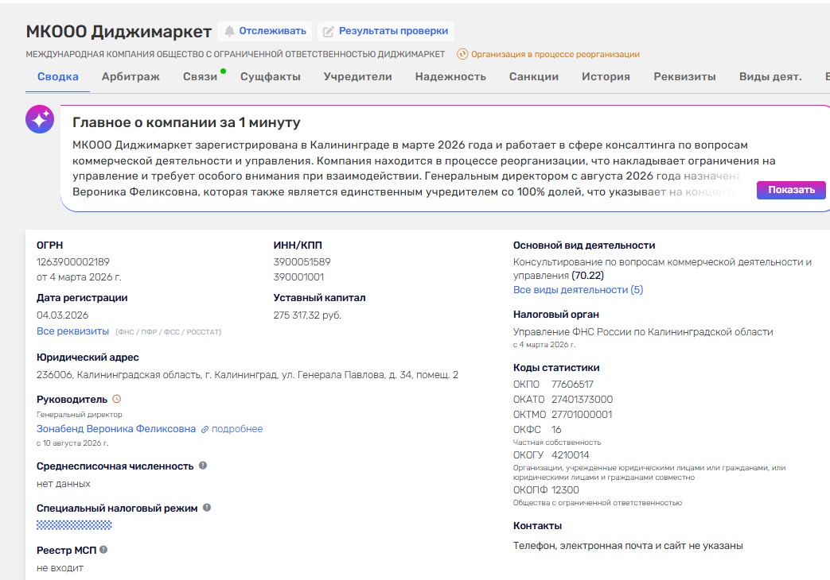Click the pencil icon in Результаты проверки
830x580 pixels.
(328, 31)
